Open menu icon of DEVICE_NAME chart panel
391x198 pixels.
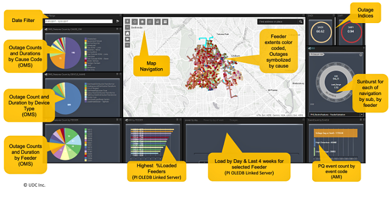tap(117, 75)
